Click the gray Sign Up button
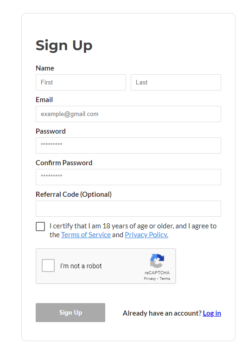 [70, 312]
